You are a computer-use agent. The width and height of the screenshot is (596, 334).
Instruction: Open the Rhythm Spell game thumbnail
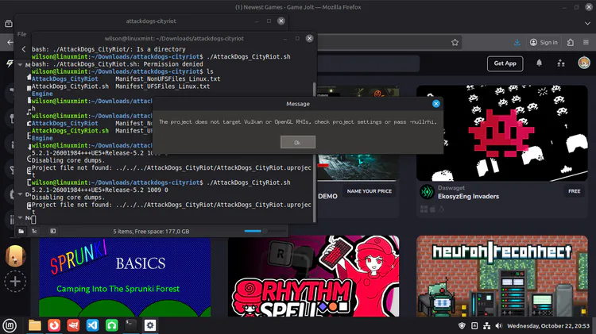tap(314, 276)
